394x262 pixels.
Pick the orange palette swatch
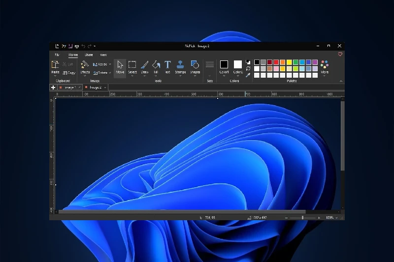click(x=282, y=62)
